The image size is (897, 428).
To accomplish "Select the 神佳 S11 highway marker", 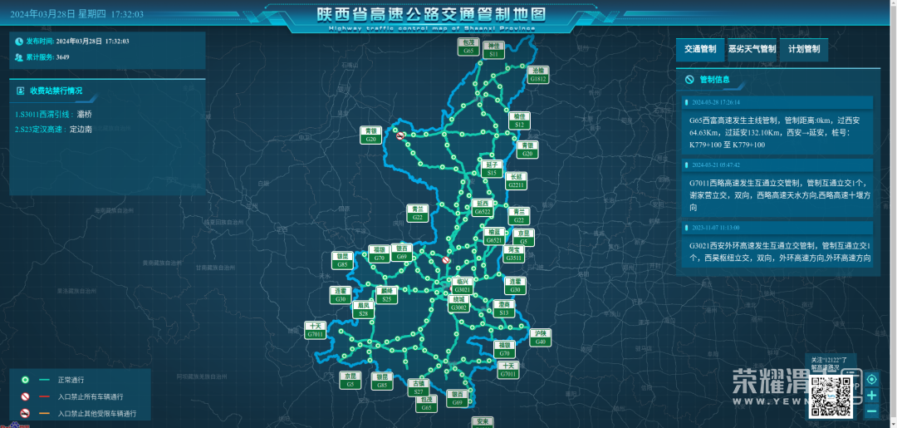I will point(495,49).
